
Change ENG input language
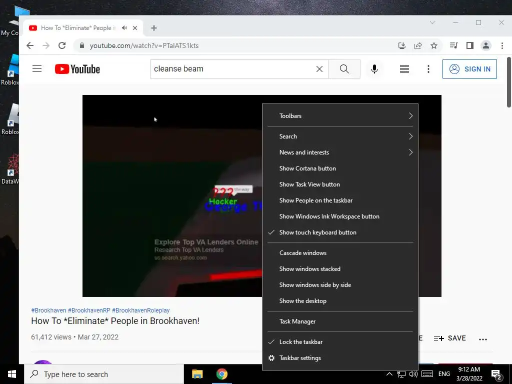444,374
